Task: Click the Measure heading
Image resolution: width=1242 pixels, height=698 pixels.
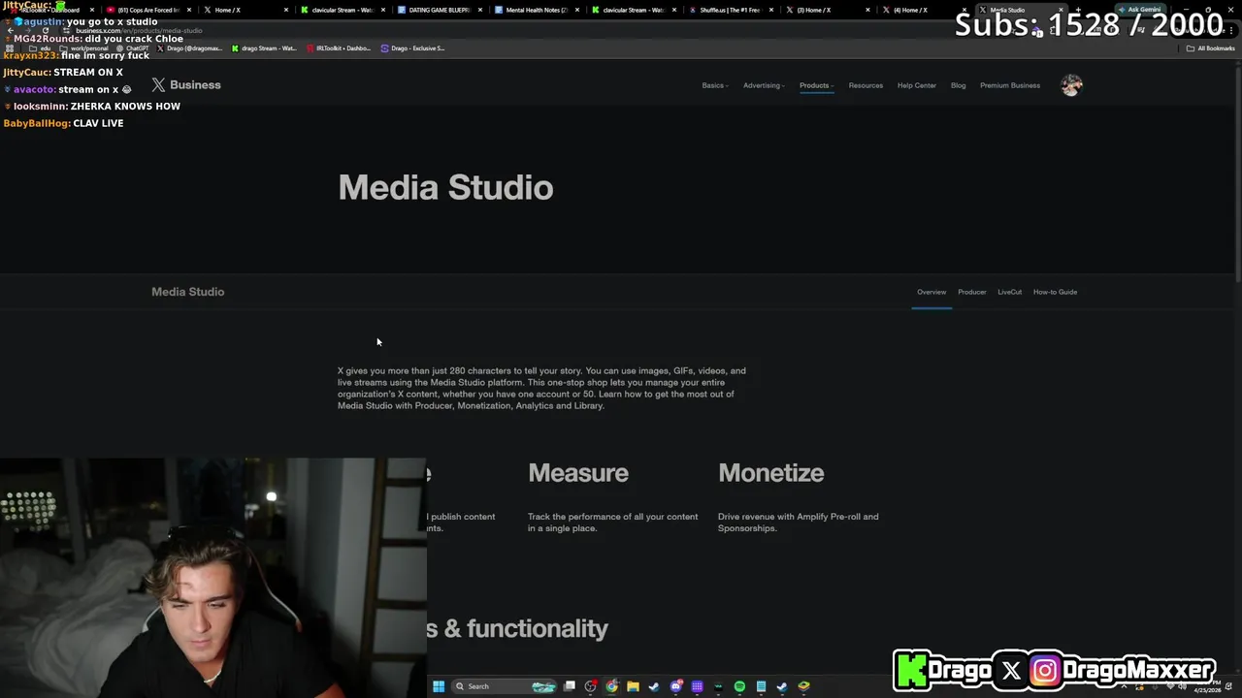Action: (578, 473)
